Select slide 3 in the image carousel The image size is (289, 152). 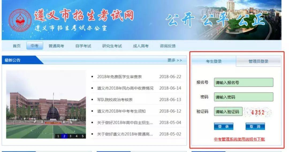pyautogui.click(x=70, y=136)
